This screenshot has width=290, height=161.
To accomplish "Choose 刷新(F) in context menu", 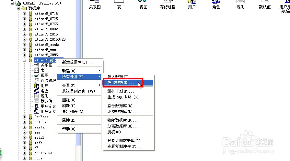I will click(79, 106).
